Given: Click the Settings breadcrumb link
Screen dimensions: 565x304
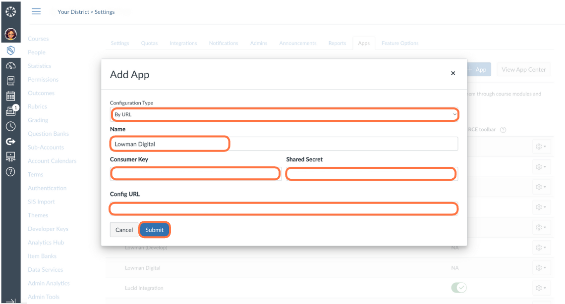Looking at the screenshot, I should click(105, 12).
